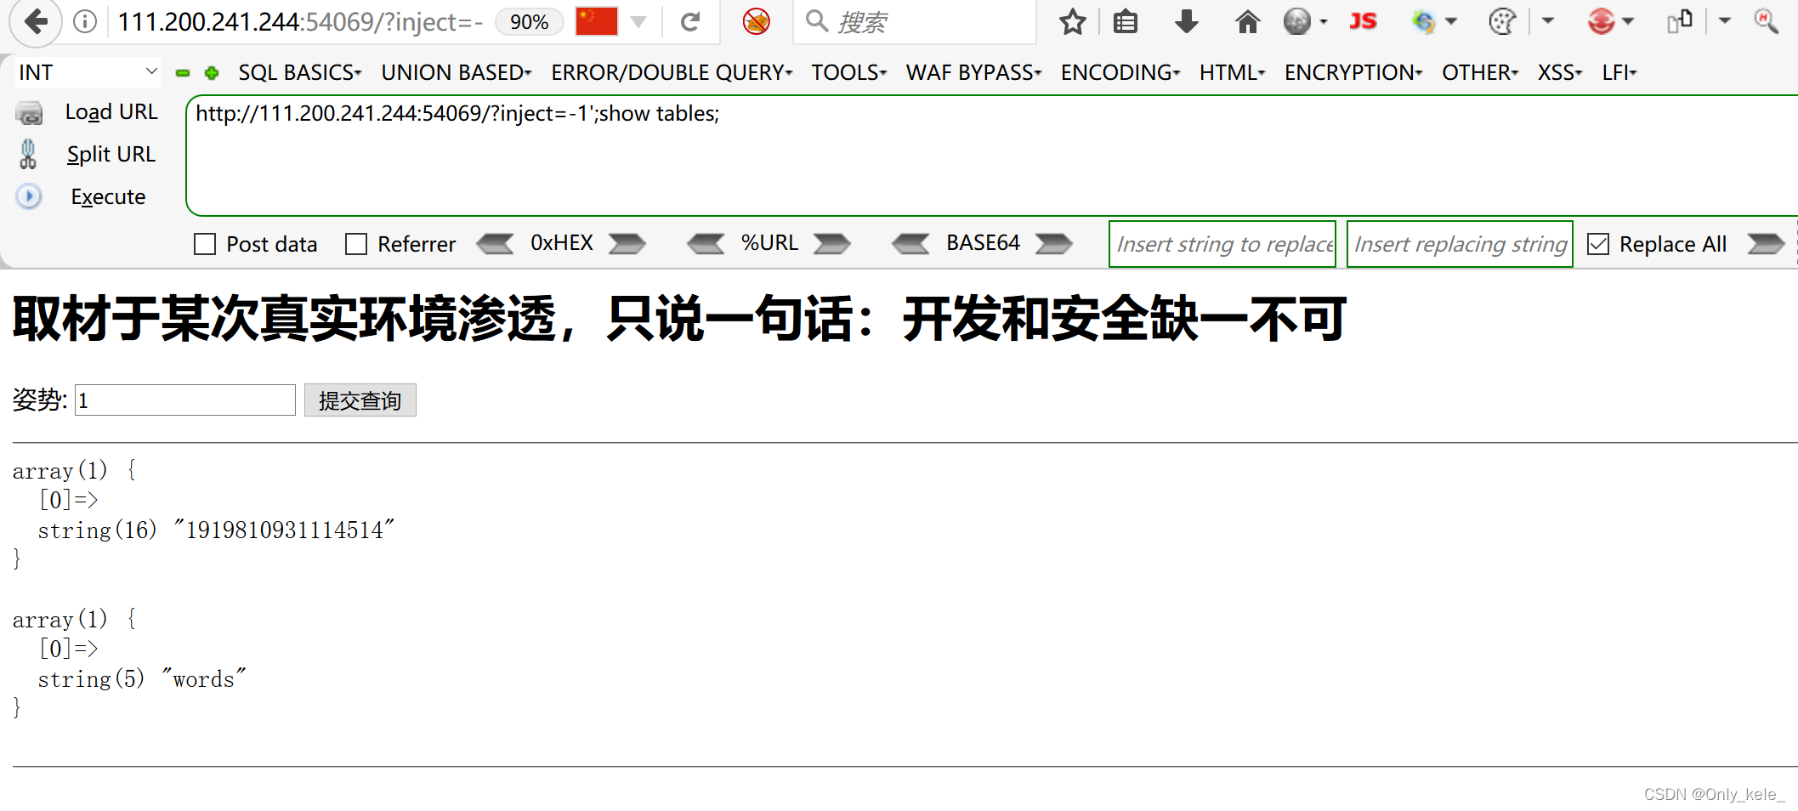Expand the ERROR/DOUBLE QUERY menu

(672, 72)
